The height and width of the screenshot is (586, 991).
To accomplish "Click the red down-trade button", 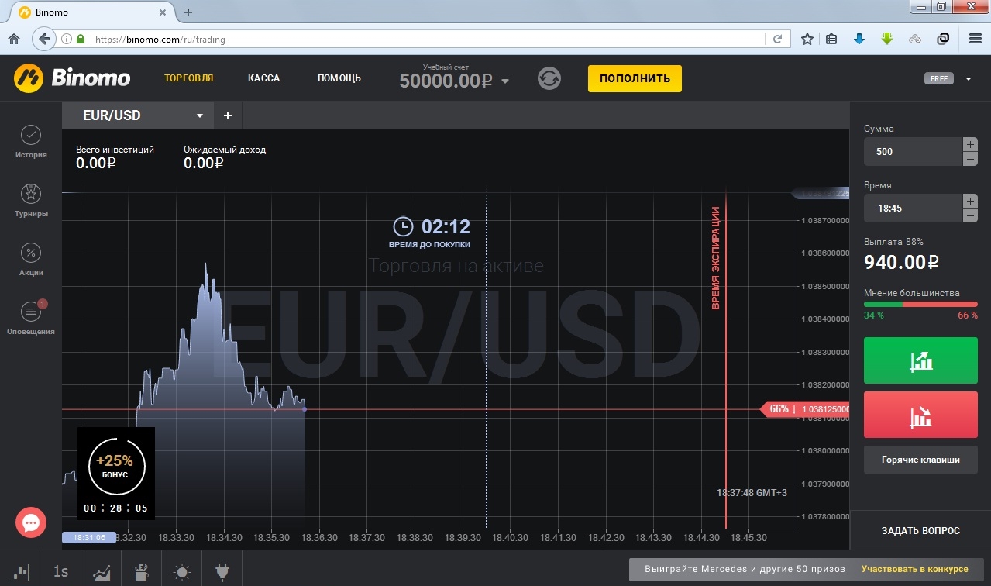I will pos(920,415).
